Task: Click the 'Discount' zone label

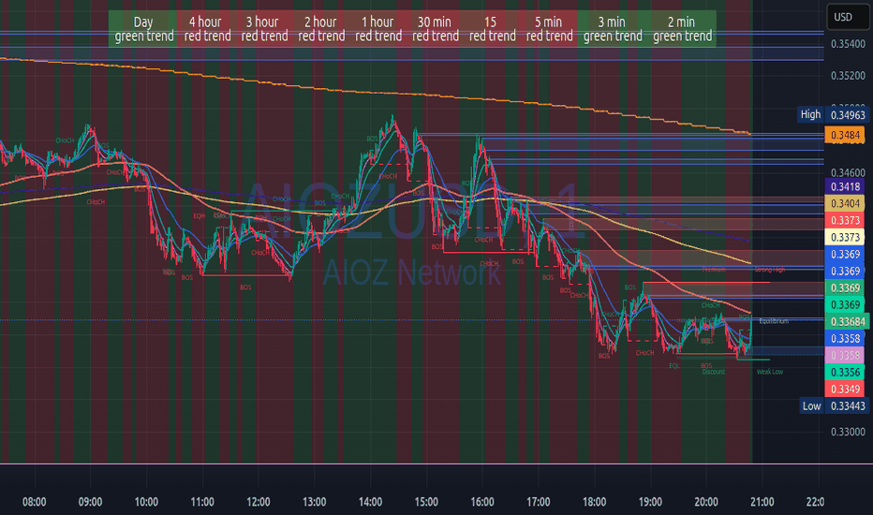Action: coord(714,372)
